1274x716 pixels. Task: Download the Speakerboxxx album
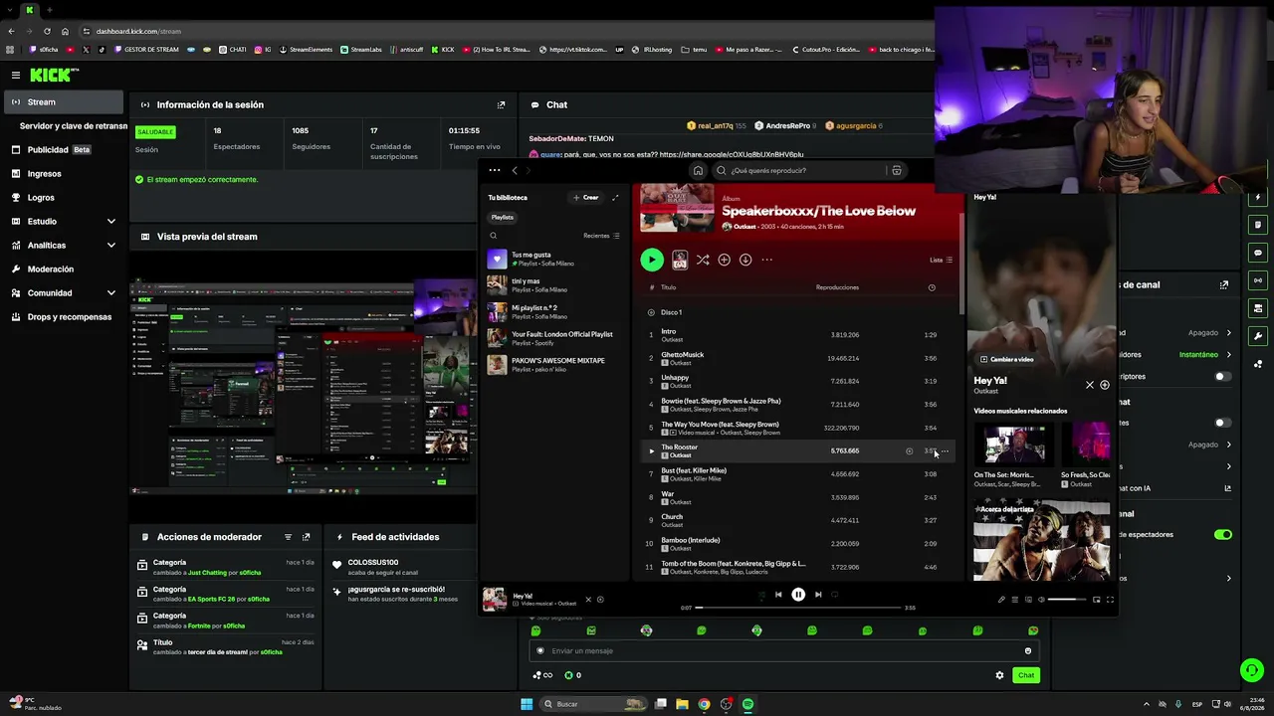tap(745, 260)
